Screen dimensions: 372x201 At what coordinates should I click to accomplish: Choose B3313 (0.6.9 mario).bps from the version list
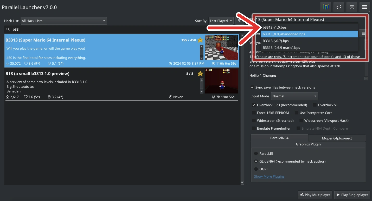[309, 48]
